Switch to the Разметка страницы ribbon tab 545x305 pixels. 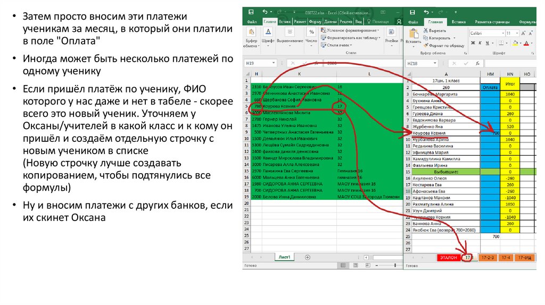[x=493, y=22]
